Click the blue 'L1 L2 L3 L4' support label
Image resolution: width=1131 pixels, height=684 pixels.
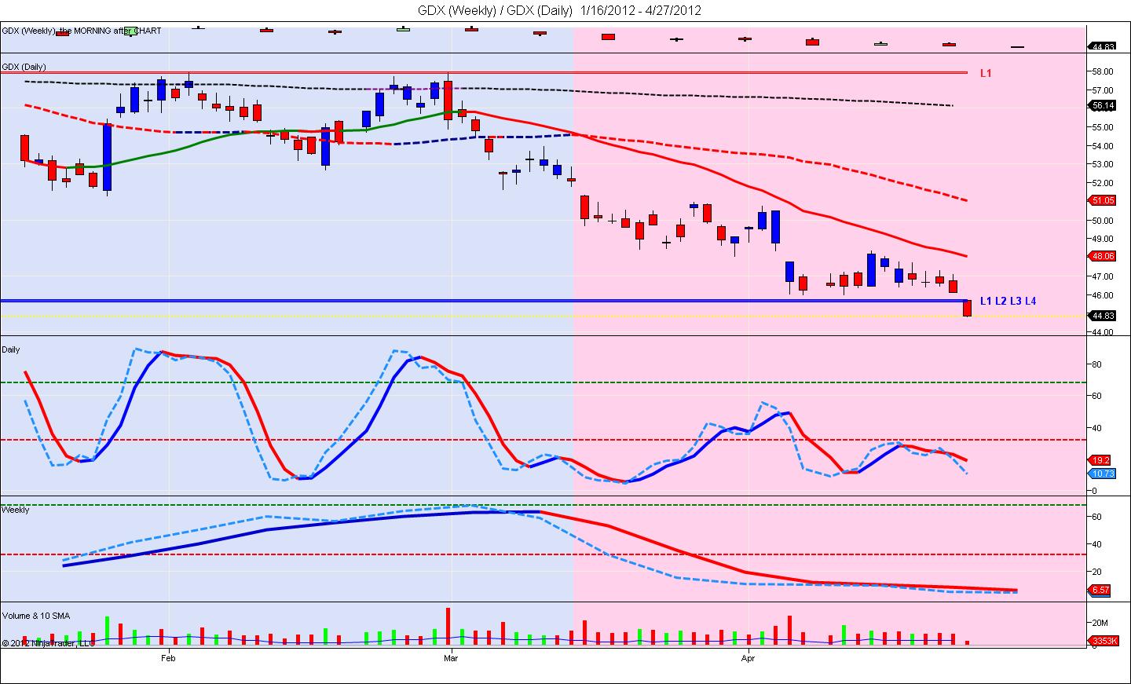[x=1008, y=301]
